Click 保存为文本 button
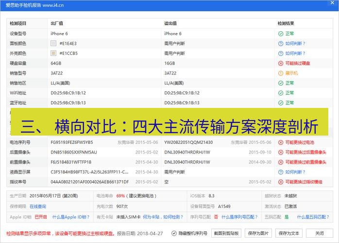The width and height of the screenshot is (339, 243). click(289, 233)
